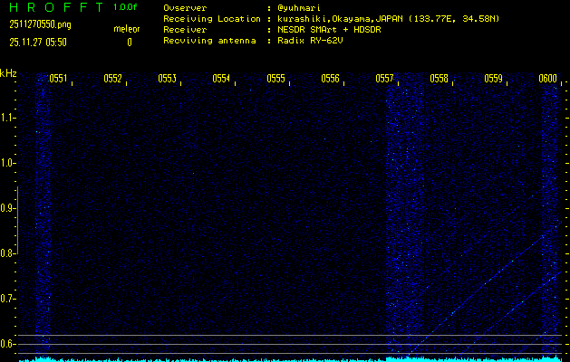Click the 0.9 frequency axis label

7,208
